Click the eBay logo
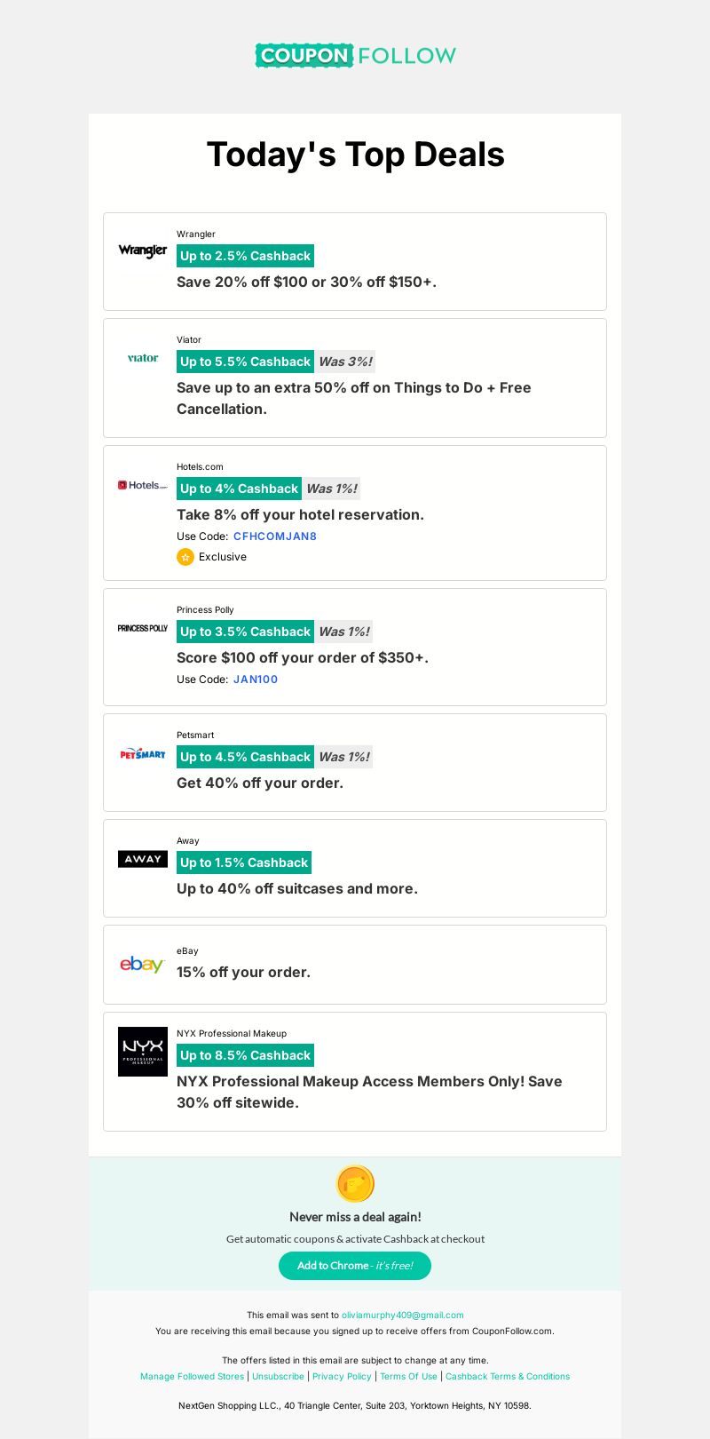This screenshot has width=710, height=1439. (x=143, y=964)
